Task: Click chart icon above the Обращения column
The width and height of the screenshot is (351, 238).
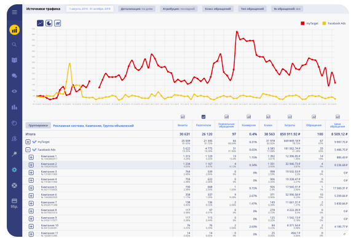Action: point(314,117)
